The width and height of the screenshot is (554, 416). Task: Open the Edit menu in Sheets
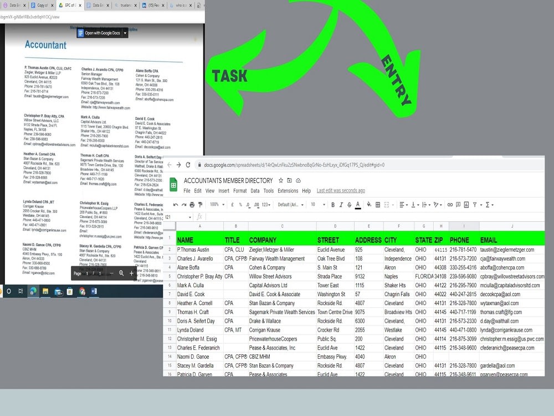coord(198,191)
